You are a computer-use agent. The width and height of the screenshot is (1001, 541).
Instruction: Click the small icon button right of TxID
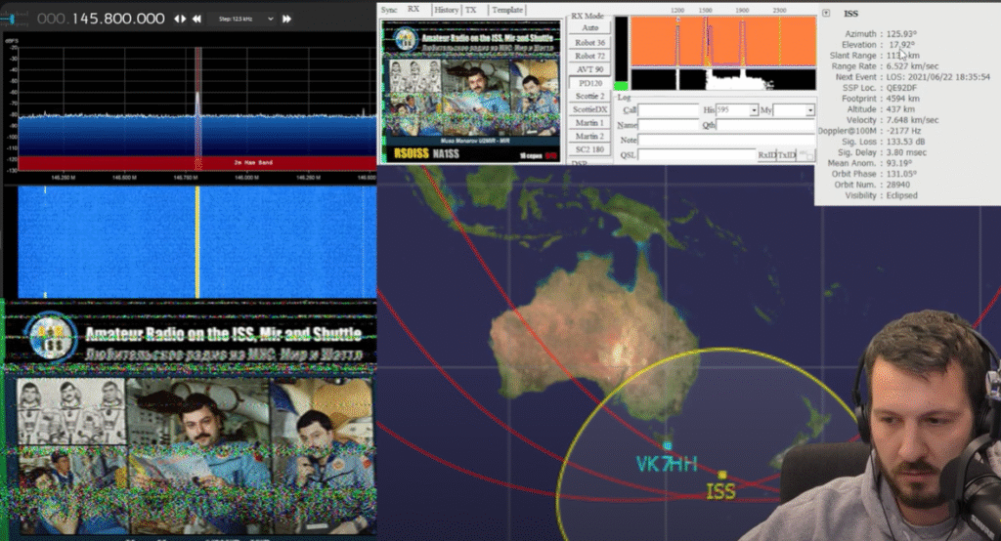click(806, 155)
